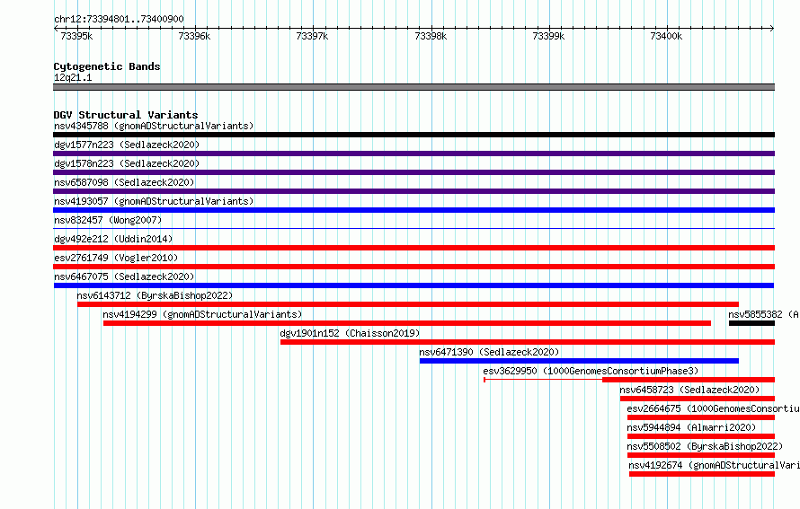Open dgv492e212 Uddin2014 variant label
Image resolution: width=800 pixels, height=509 pixels.
113,239
